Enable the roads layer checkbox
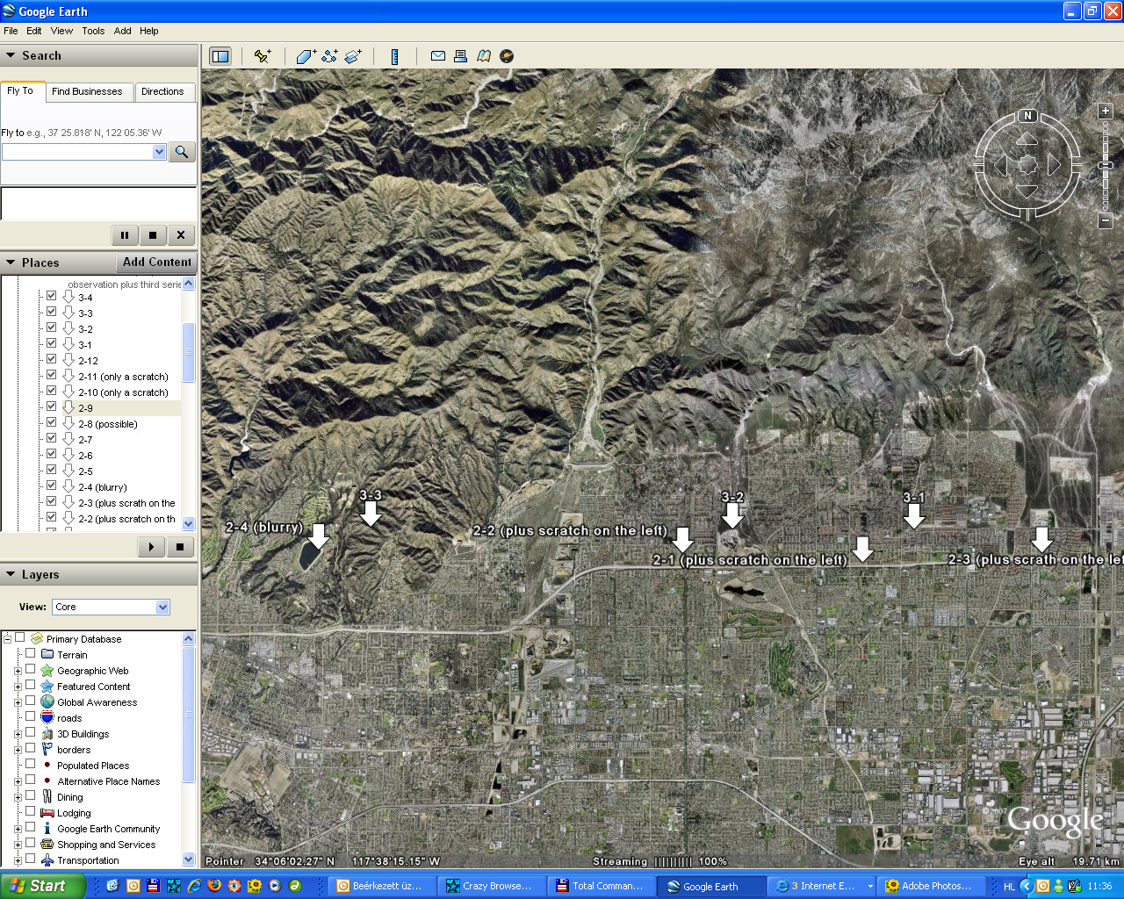 30,716
